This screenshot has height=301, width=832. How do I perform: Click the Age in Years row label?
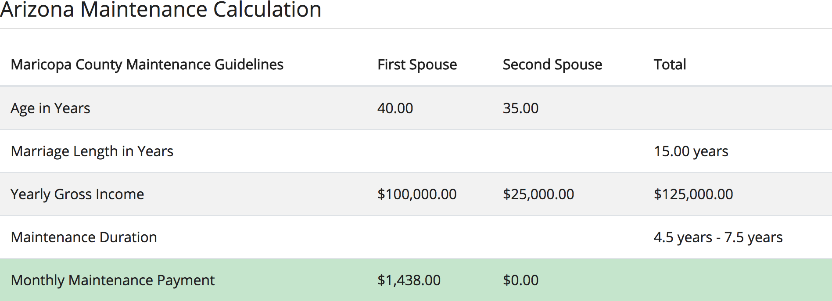[50, 108]
